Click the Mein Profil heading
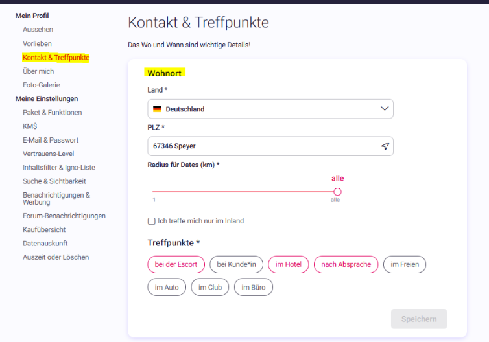489x342 pixels. pos(32,16)
